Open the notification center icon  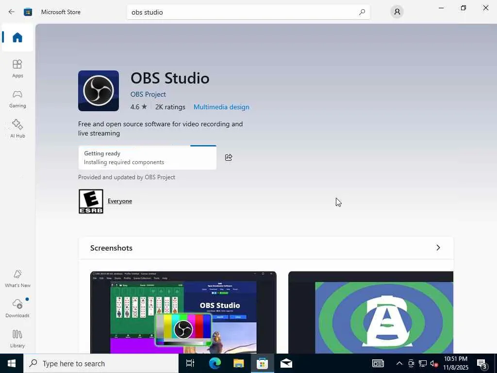(x=482, y=364)
